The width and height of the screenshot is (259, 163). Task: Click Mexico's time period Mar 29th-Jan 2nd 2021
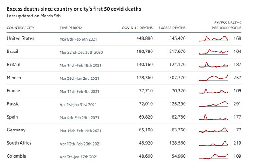tap(79, 78)
